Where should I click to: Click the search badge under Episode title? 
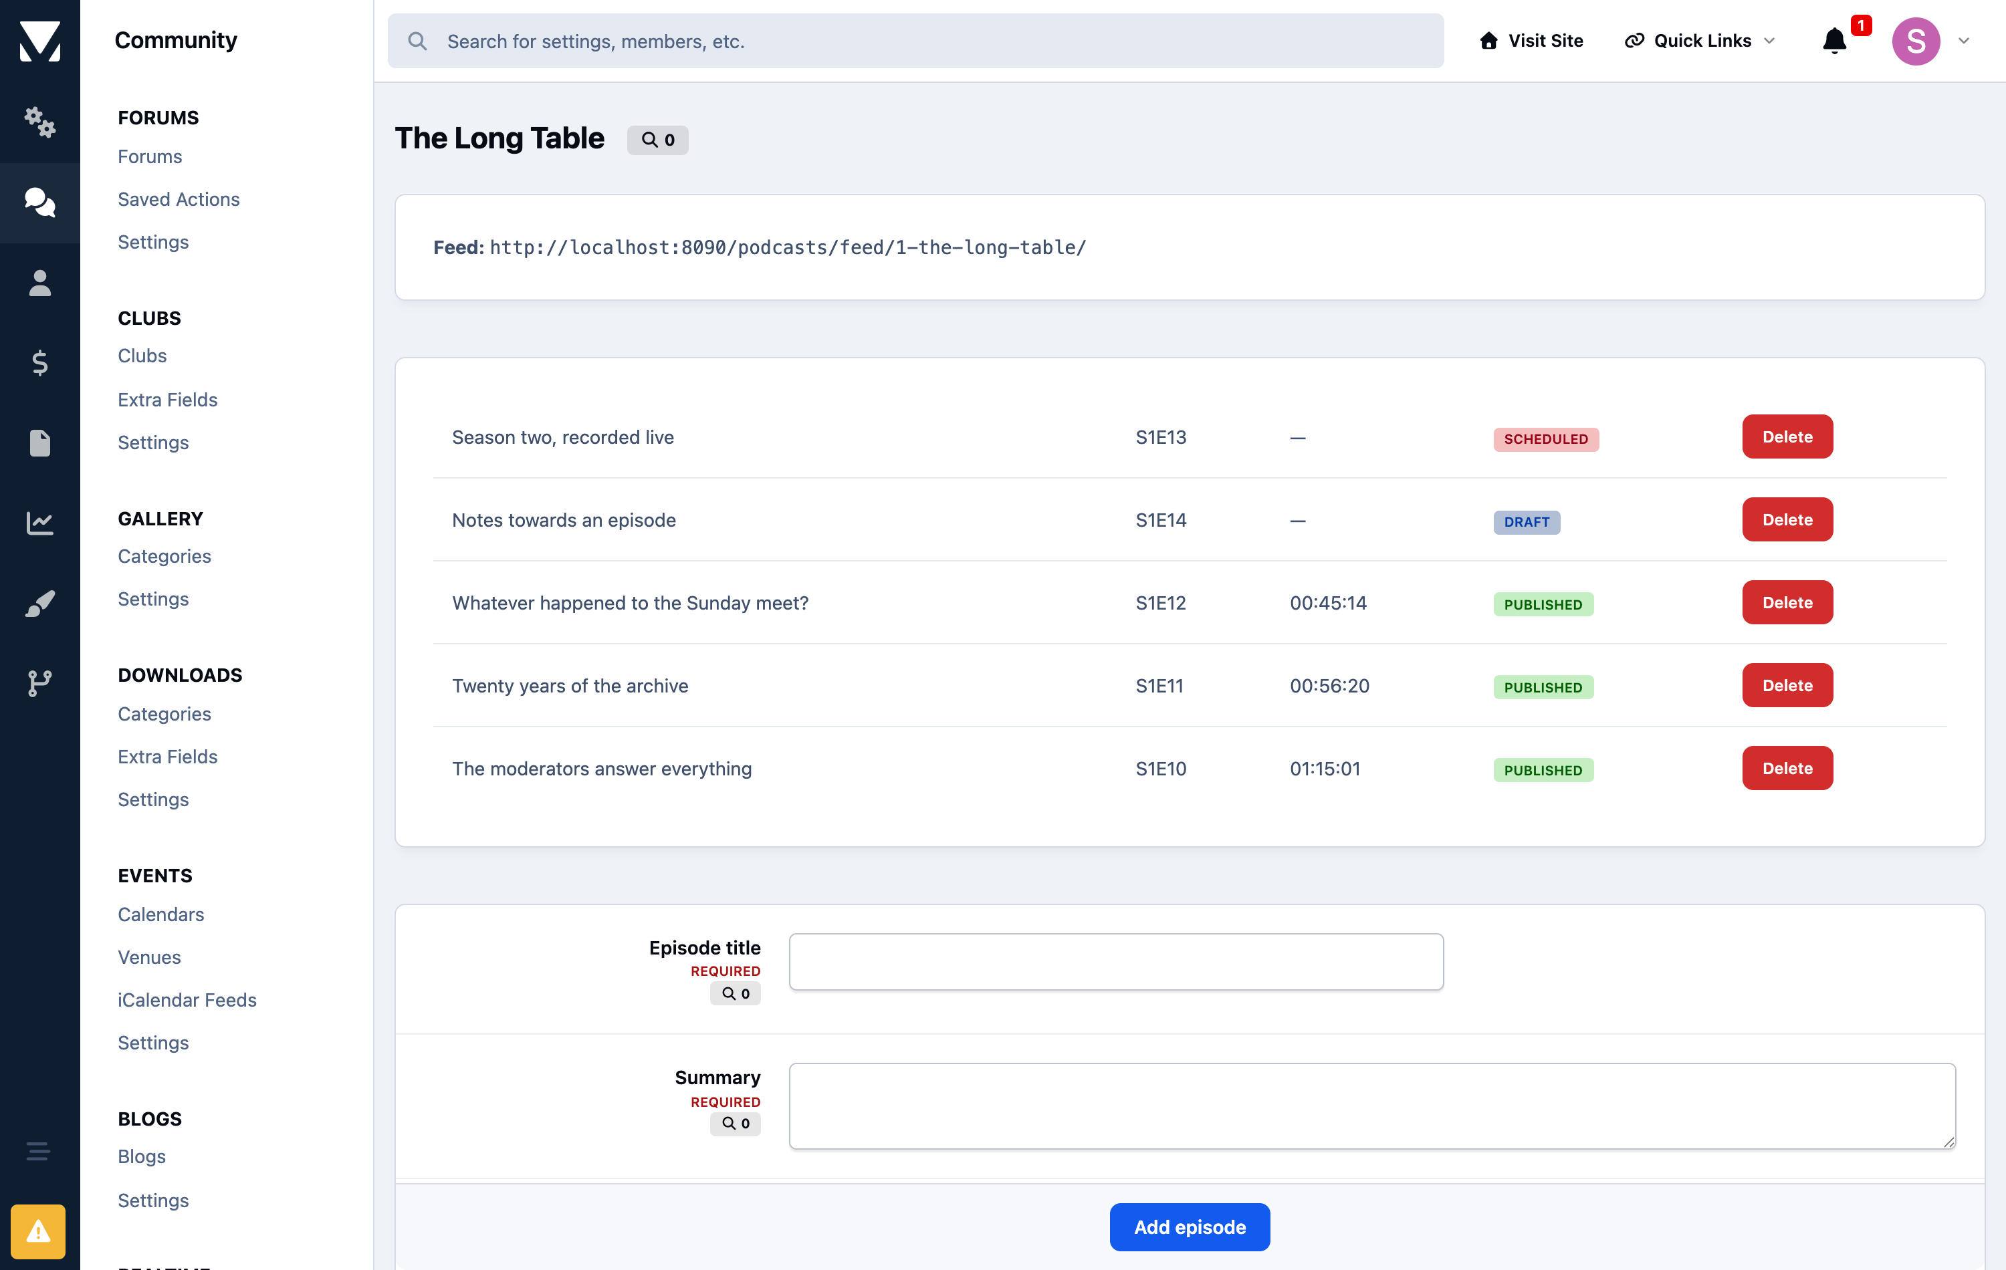click(x=735, y=993)
